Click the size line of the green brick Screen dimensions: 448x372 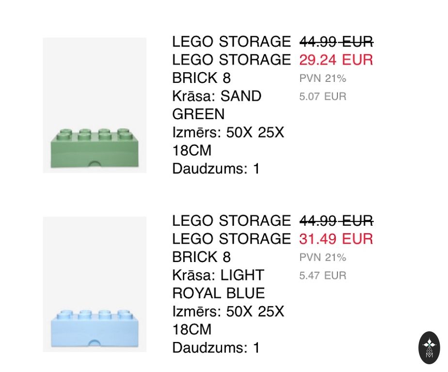(x=228, y=141)
